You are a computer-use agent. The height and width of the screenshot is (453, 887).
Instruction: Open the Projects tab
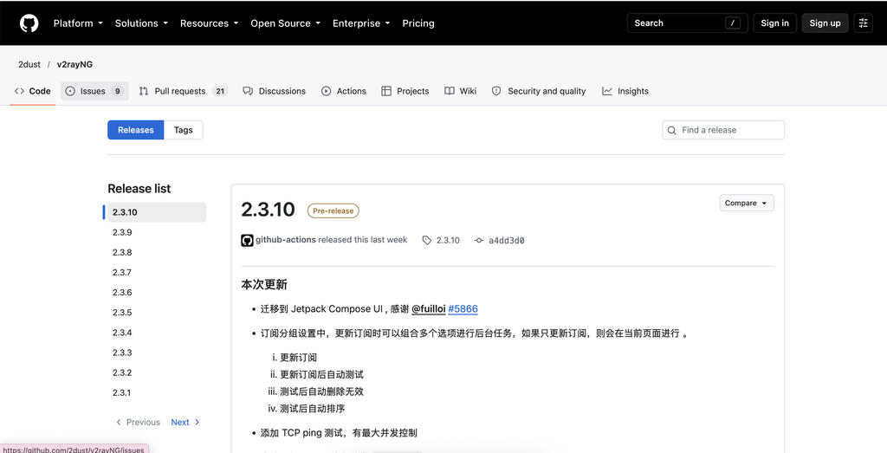pos(405,91)
